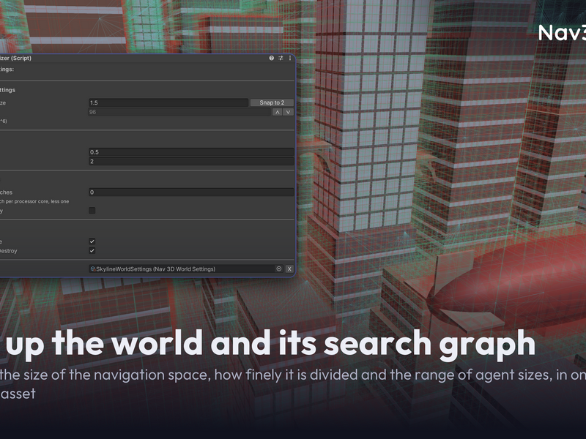
Task: Click the object picker circle for SkylineWorldSettings
Action: [x=279, y=269]
